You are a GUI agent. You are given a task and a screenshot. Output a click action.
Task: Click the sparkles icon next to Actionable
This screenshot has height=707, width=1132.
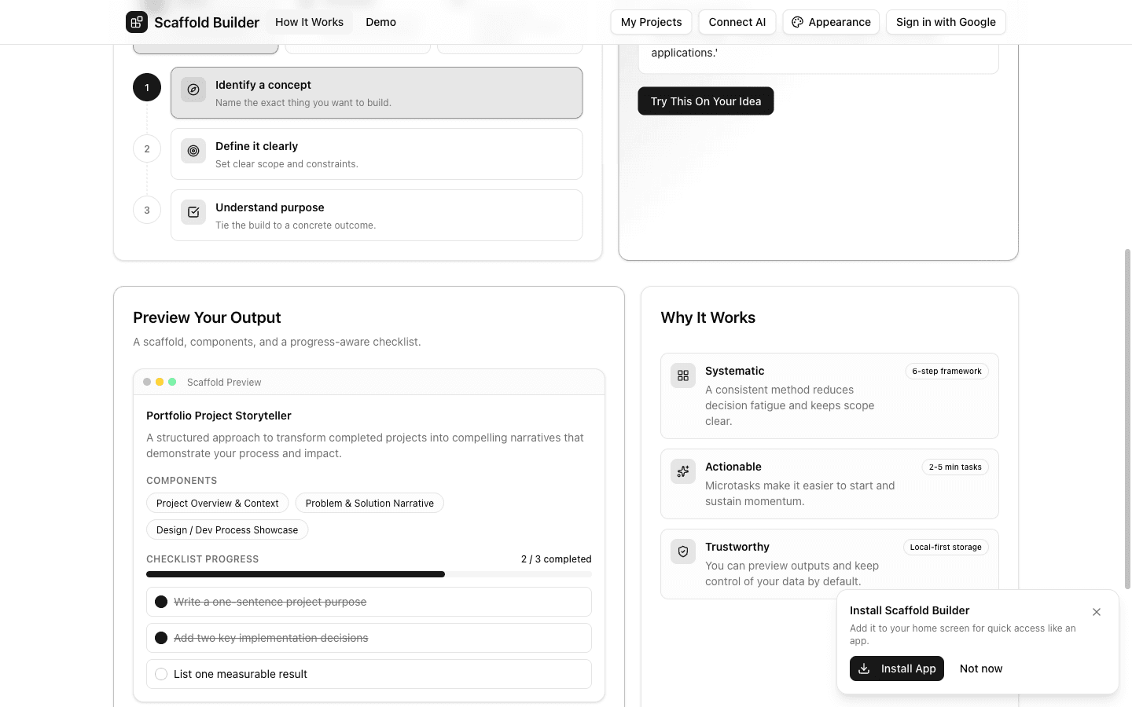[x=683, y=471]
